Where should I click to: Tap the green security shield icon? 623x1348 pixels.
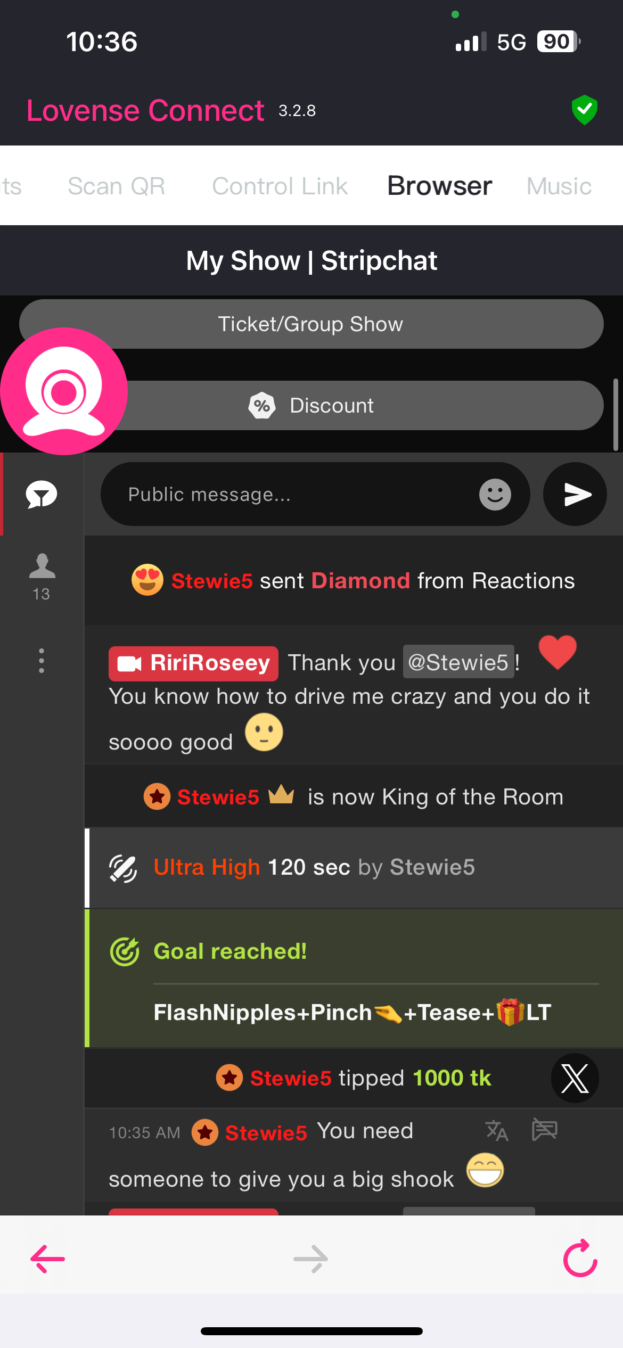point(585,110)
